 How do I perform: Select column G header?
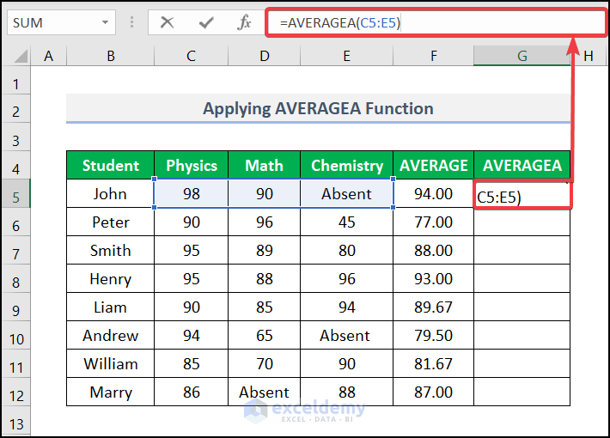pos(522,56)
